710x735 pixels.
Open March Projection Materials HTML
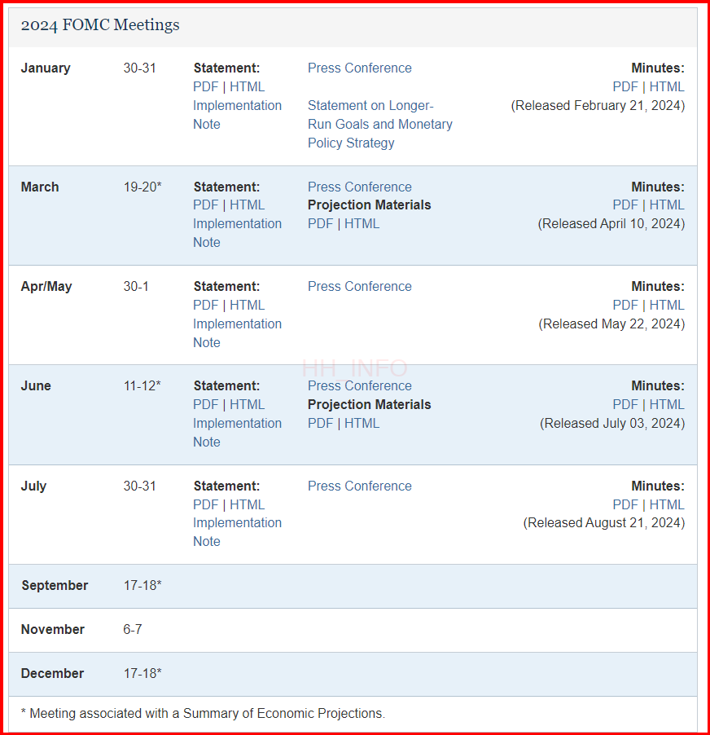tap(362, 223)
